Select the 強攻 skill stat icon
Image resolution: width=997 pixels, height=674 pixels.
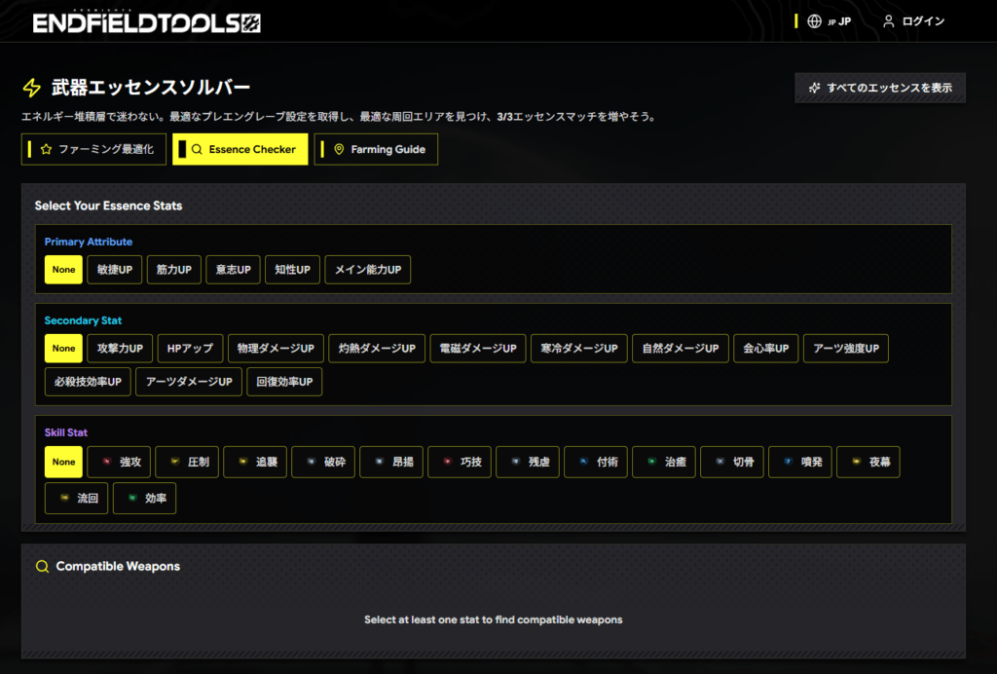(107, 463)
